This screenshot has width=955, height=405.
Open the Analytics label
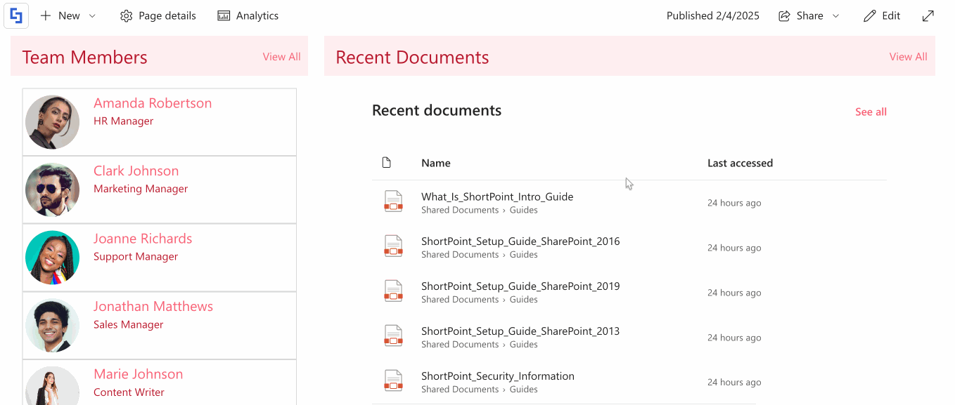point(257,15)
